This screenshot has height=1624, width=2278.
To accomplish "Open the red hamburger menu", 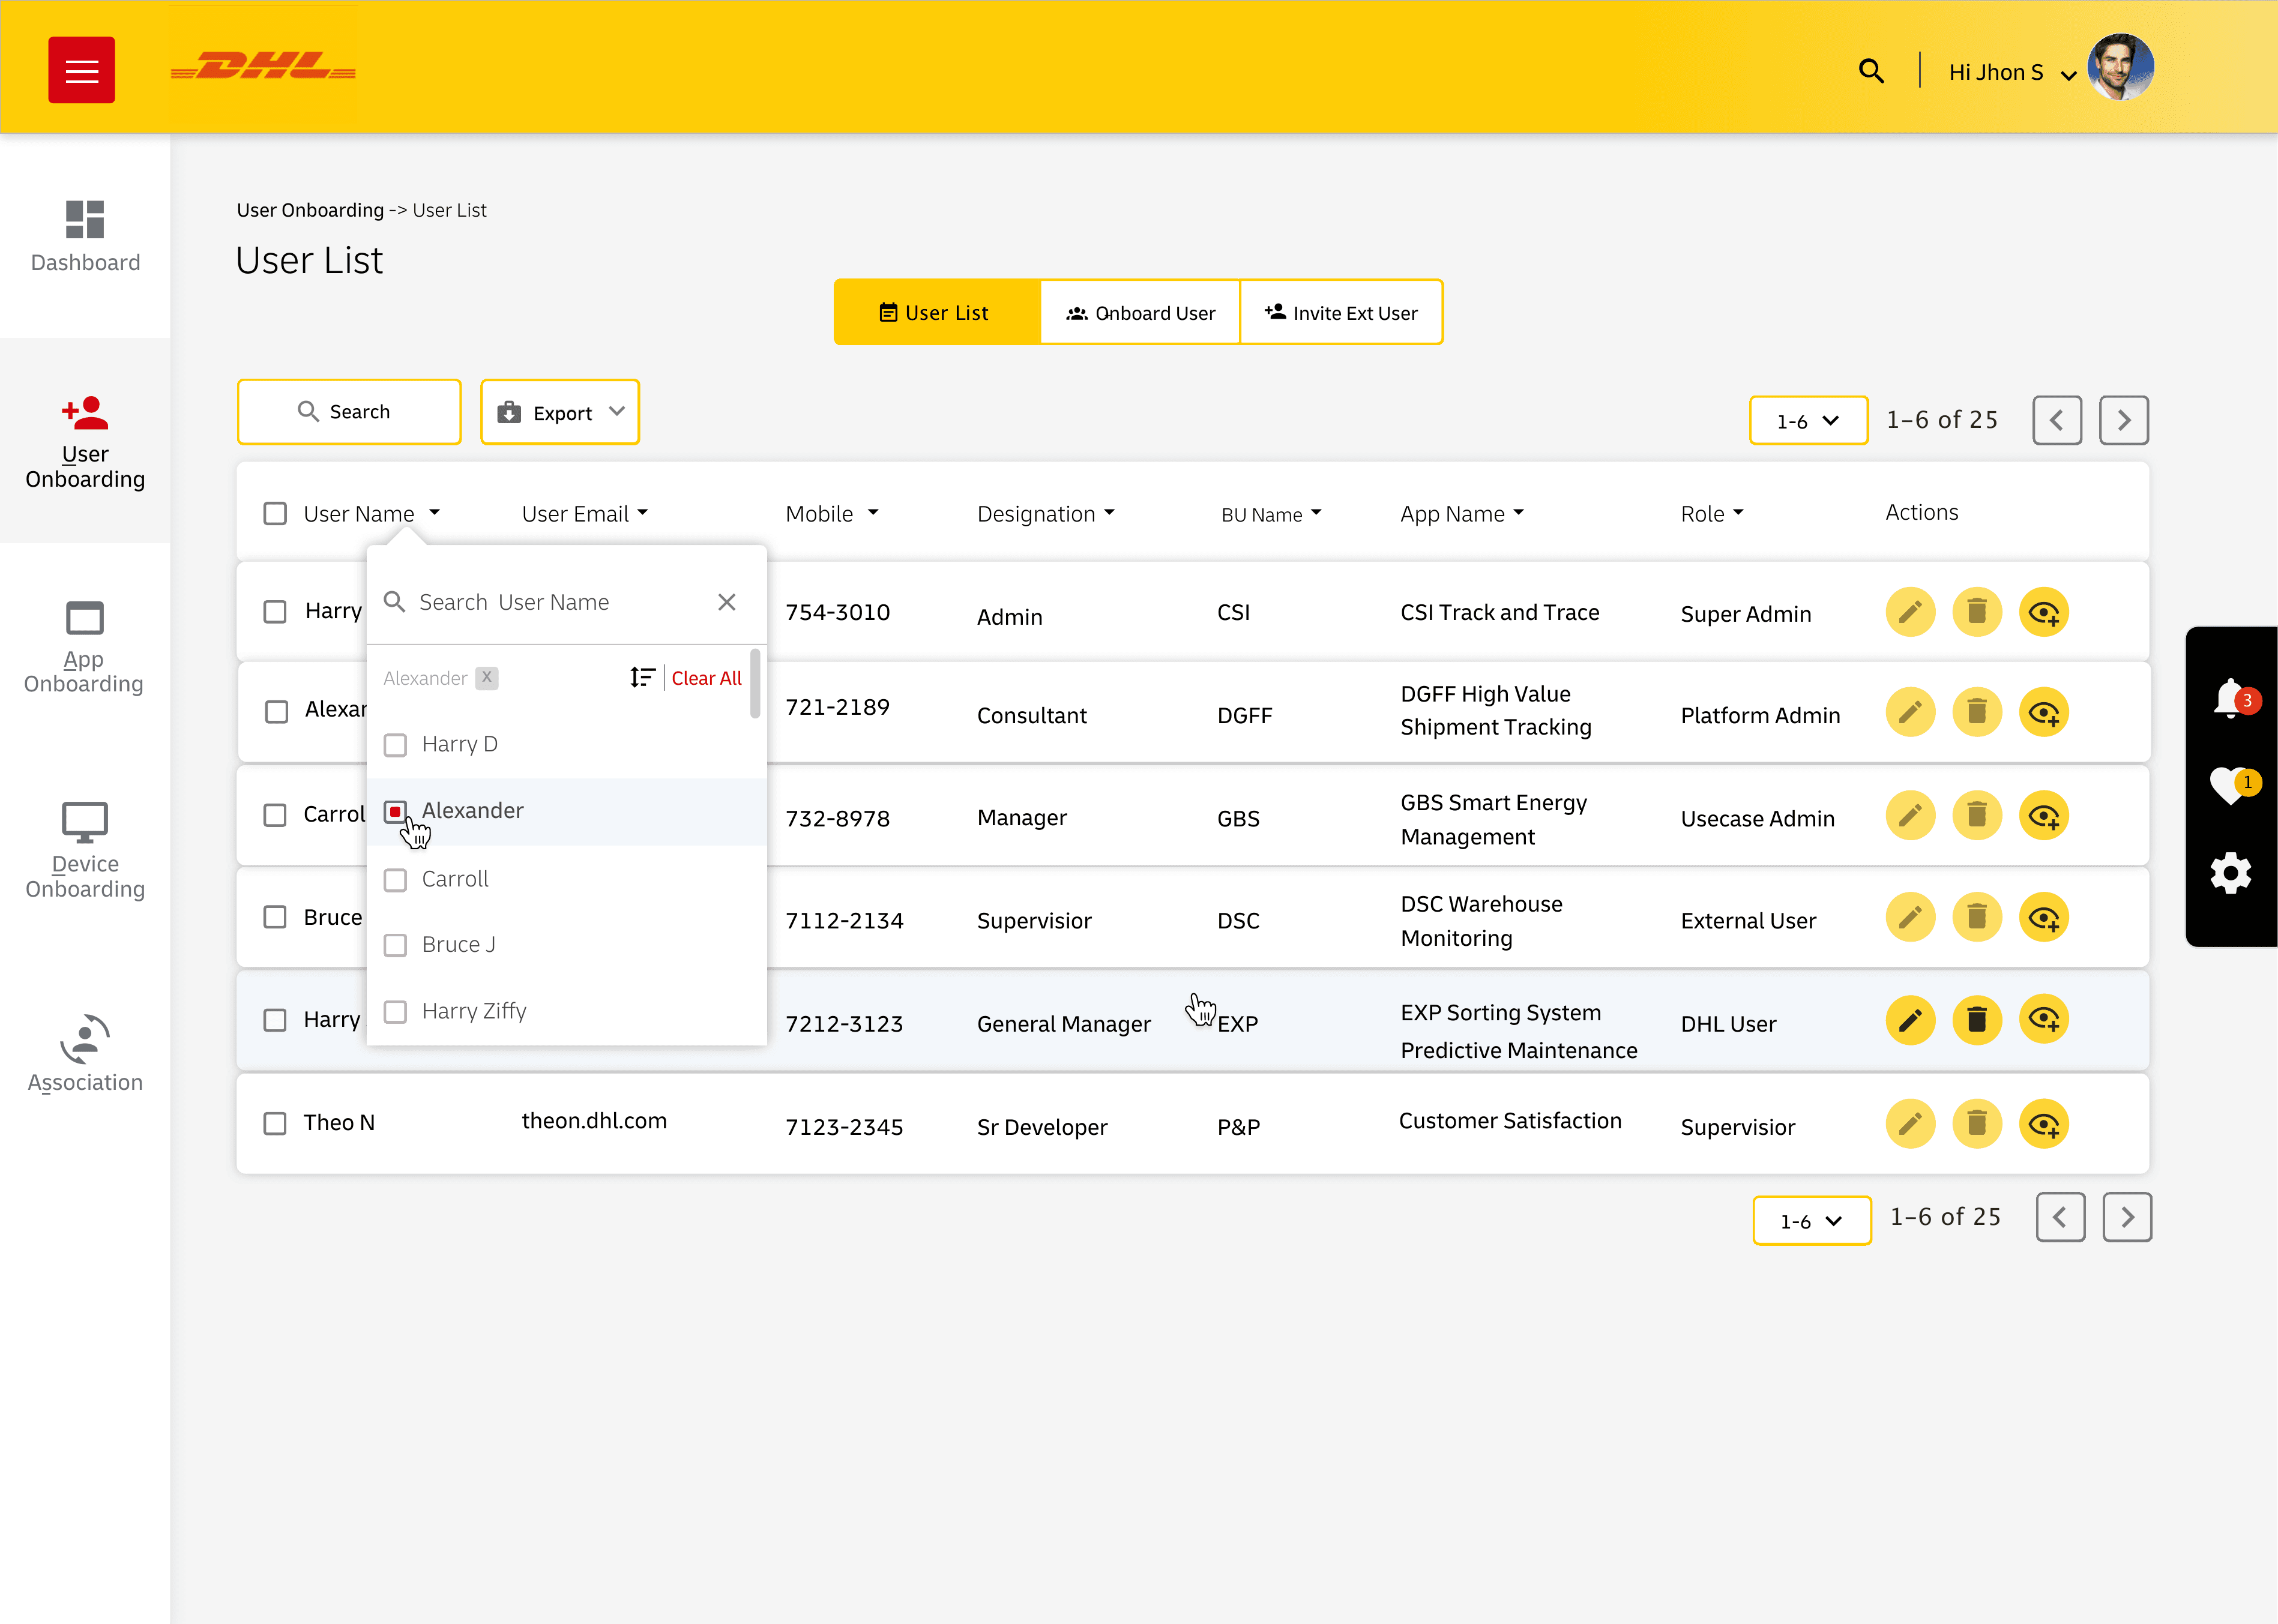I will (81, 70).
